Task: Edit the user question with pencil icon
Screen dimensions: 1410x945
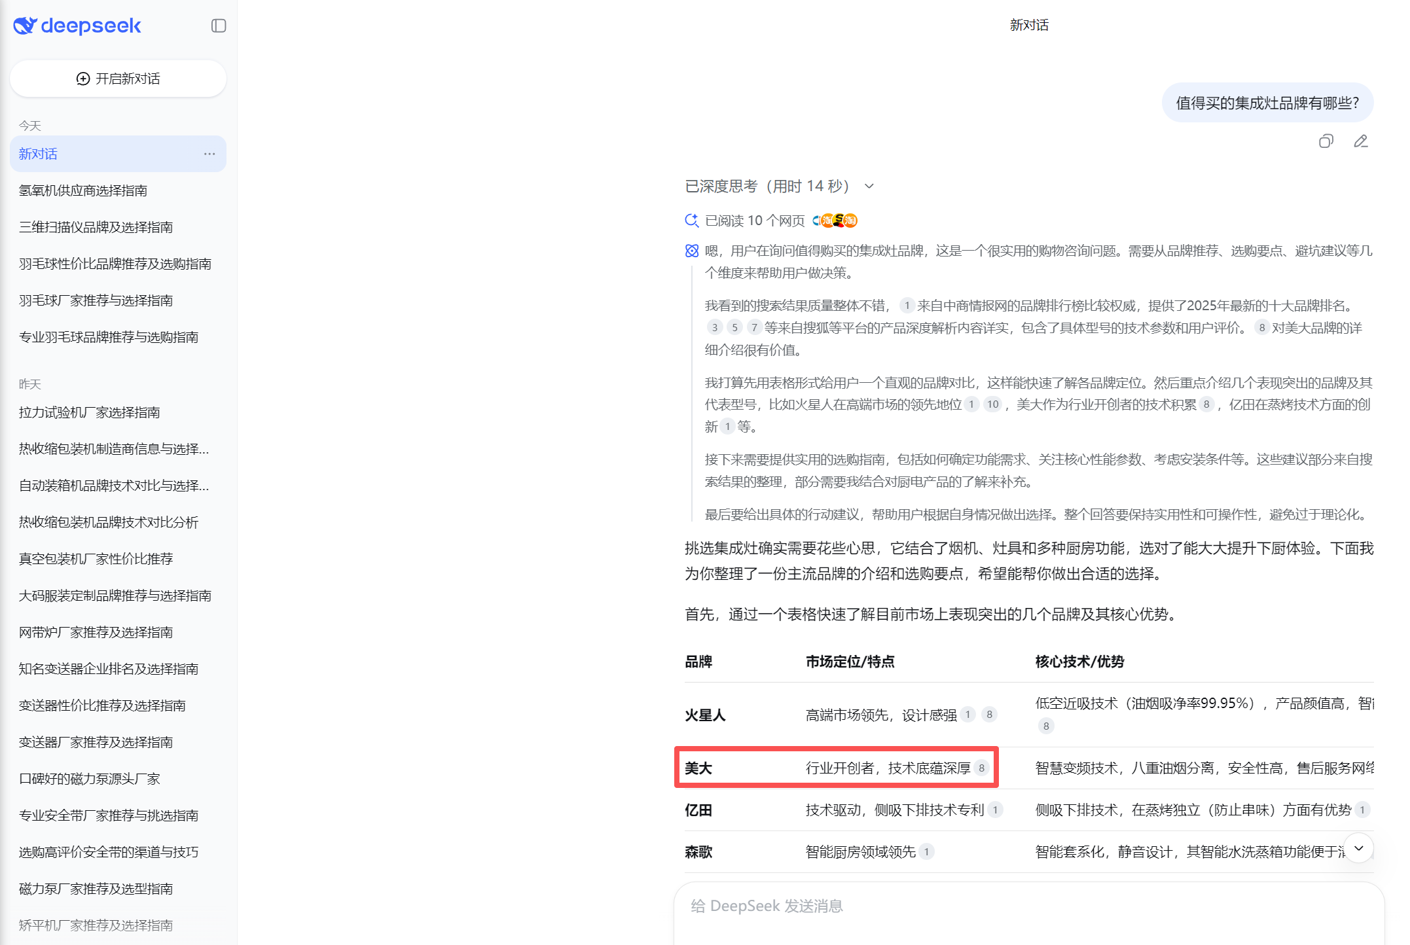Action: point(1361,141)
